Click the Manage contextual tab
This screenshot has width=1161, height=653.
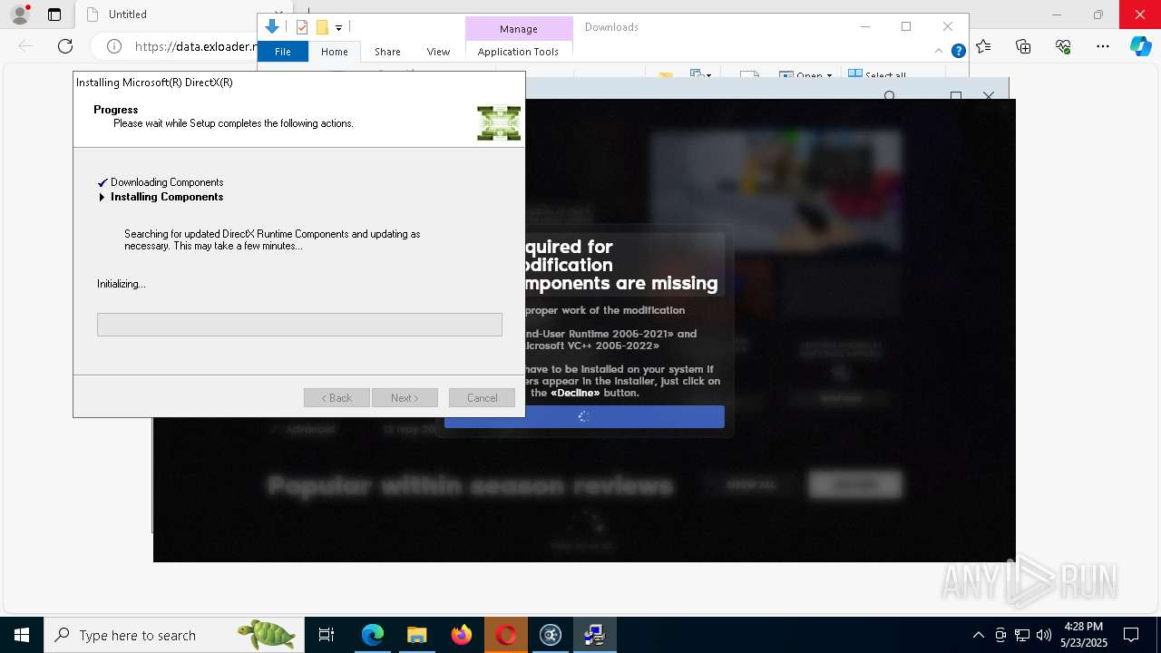(x=519, y=29)
